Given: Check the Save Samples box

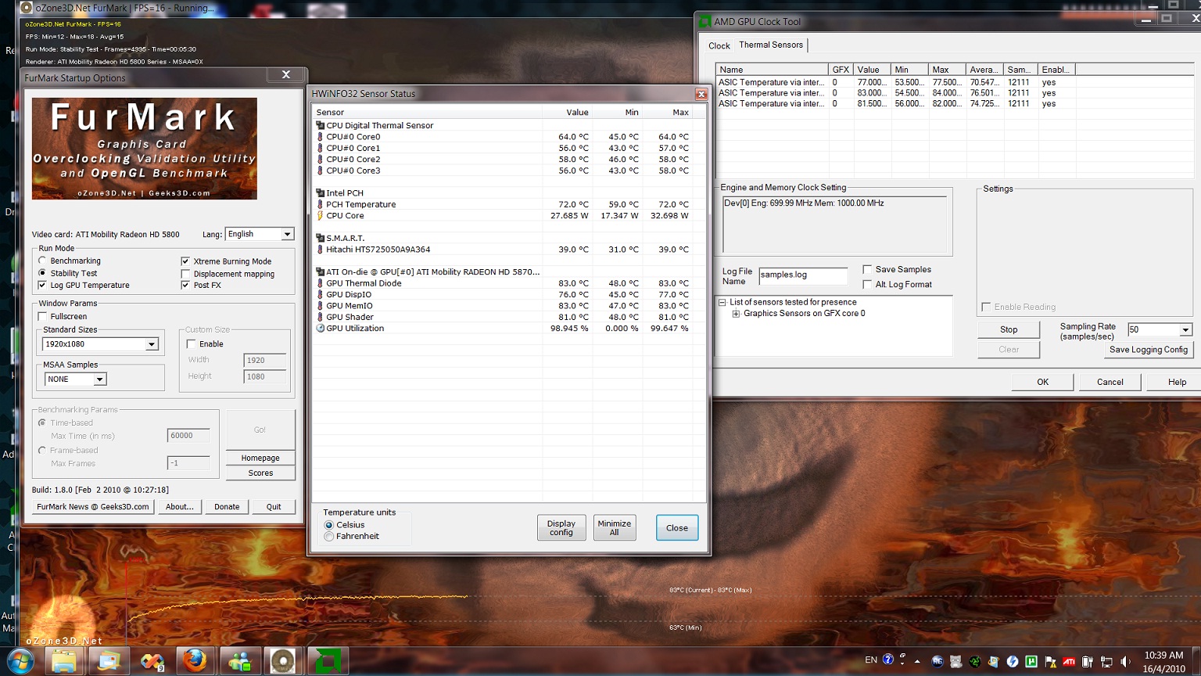Looking at the screenshot, I should click(867, 269).
